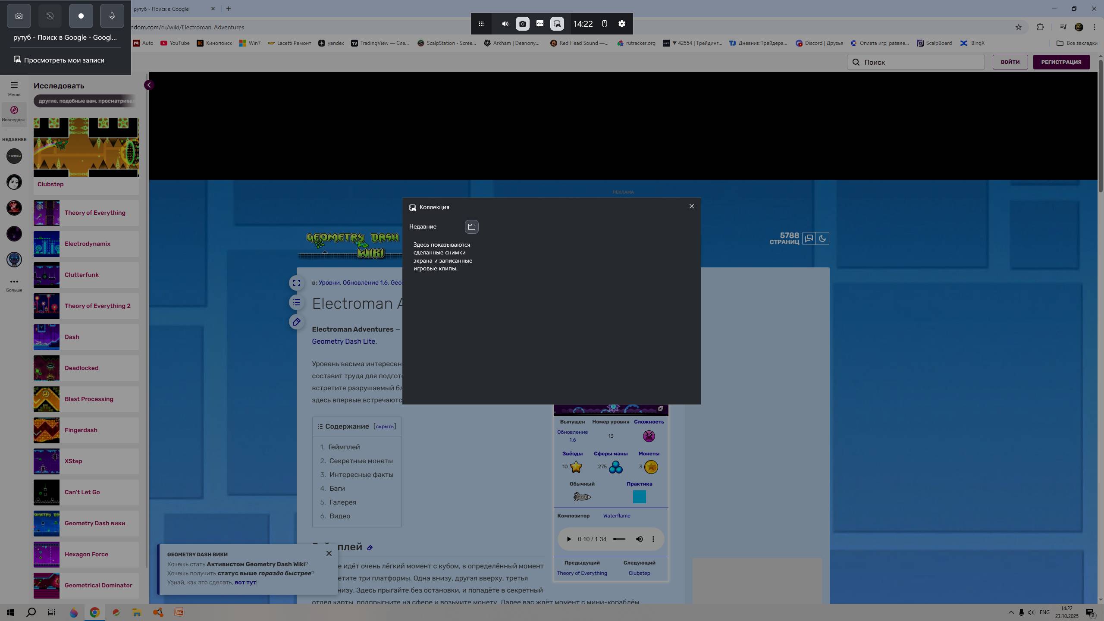The width and height of the screenshot is (1104, 621).
Task: Toggle wiki dark theme moon icon
Action: pos(822,238)
